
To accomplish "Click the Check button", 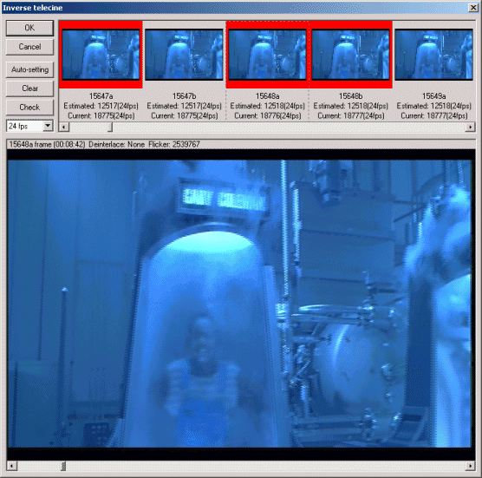I will 29,107.
